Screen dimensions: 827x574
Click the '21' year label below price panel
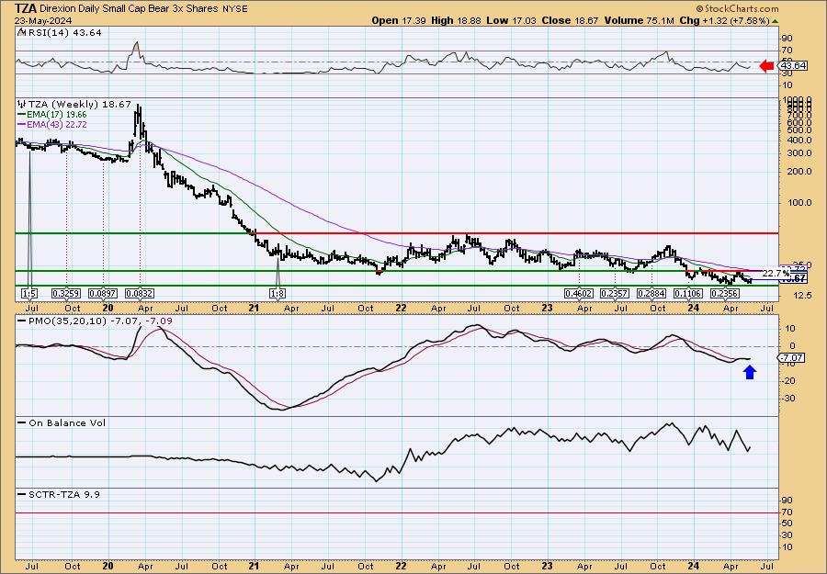(x=255, y=309)
